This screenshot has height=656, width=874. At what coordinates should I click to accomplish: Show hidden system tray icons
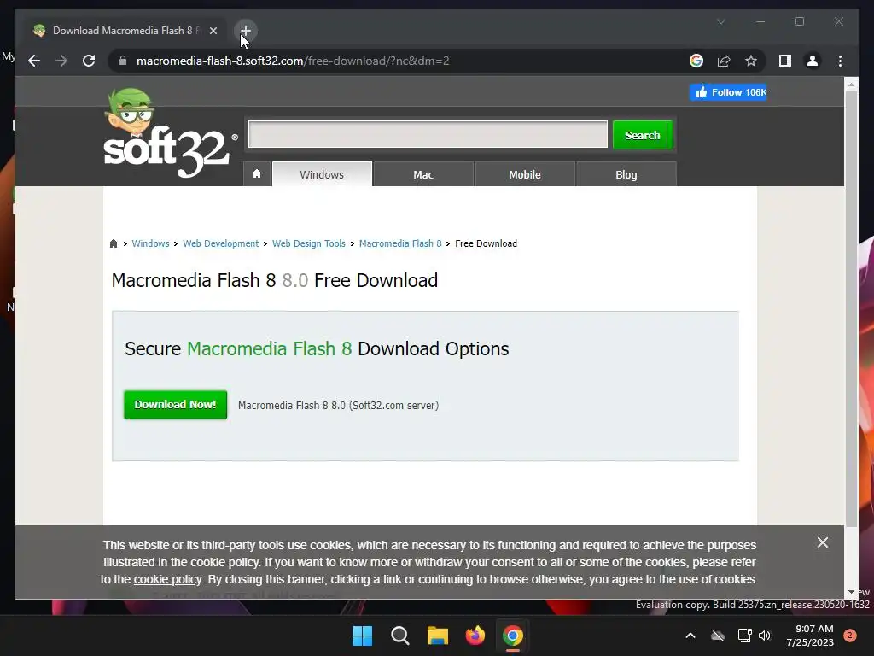coord(690,635)
